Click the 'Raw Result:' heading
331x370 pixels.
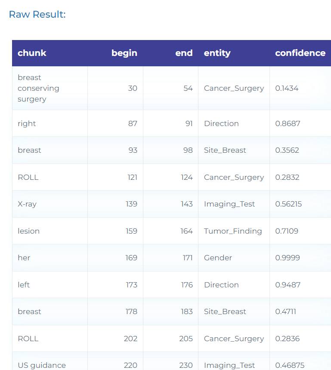(37, 14)
